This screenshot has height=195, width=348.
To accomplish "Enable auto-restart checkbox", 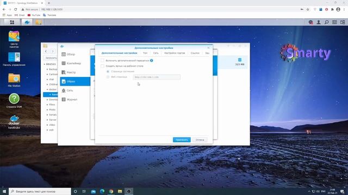I will tap(102, 60).
